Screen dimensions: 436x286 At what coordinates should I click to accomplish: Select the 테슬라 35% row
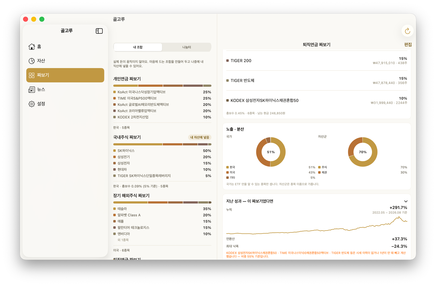[x=162, y=209]
